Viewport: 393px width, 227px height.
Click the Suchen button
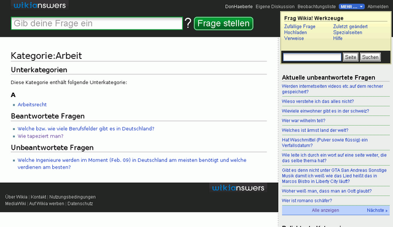coord(370,57)
